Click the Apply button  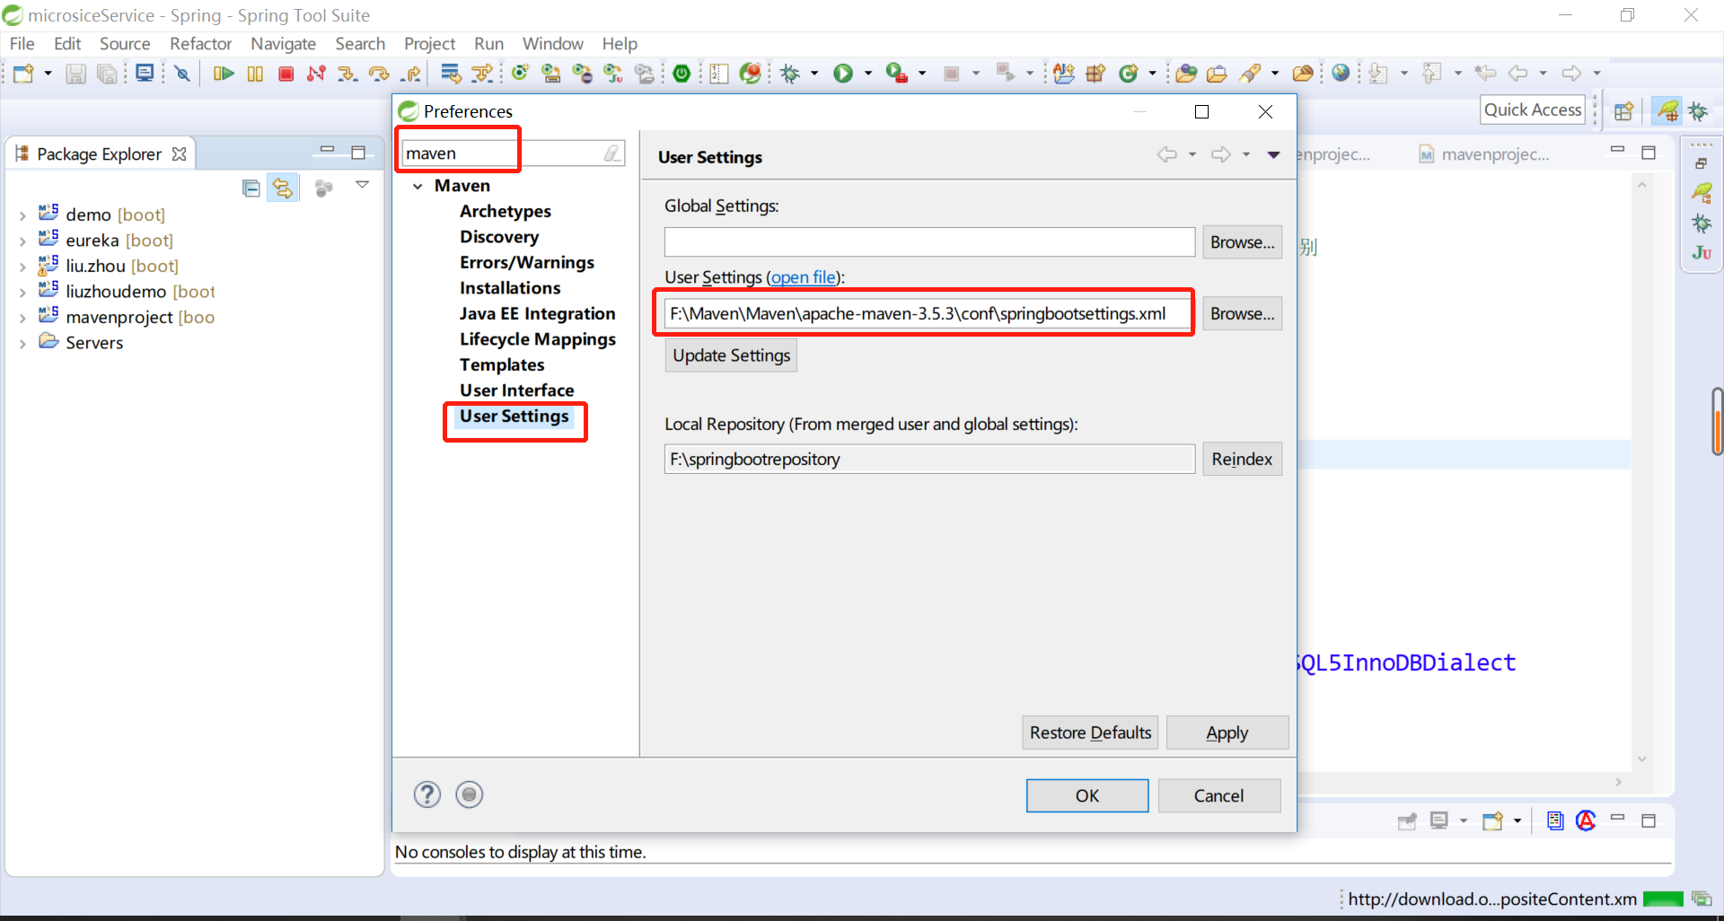(1227, 732)
